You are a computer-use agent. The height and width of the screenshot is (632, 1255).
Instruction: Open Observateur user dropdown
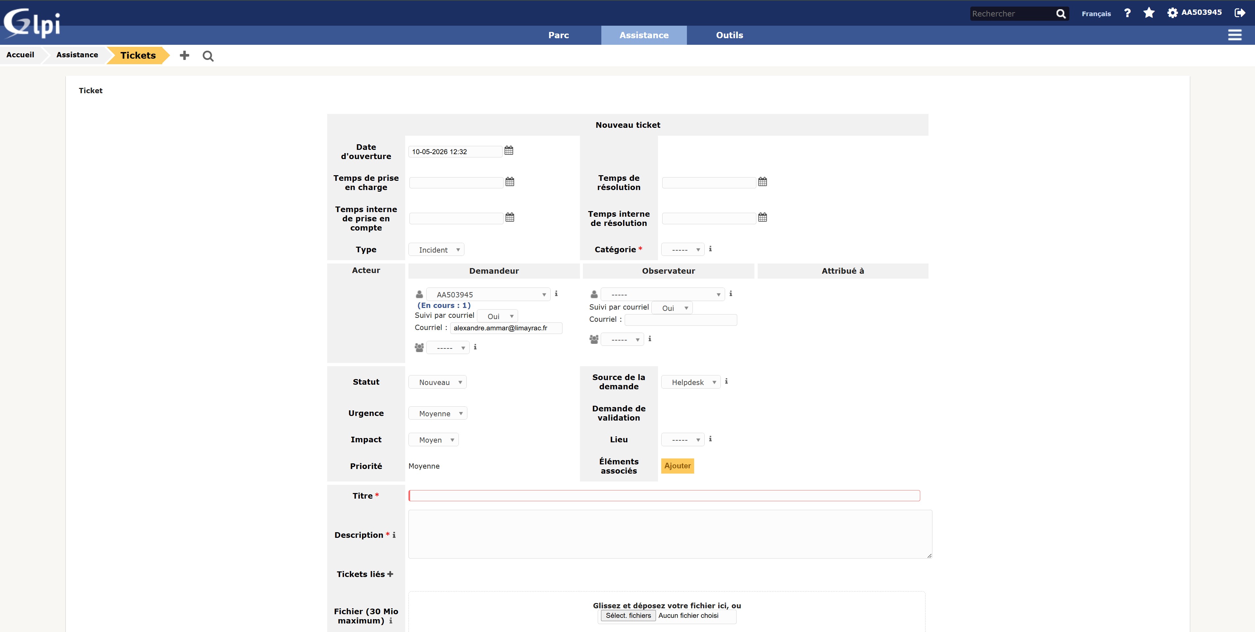point(663,294)
